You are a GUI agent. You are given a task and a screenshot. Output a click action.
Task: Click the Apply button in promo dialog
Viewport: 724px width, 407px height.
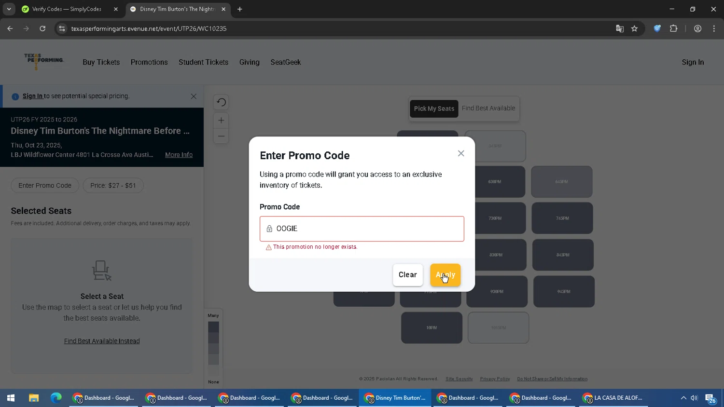pos(445,275)
